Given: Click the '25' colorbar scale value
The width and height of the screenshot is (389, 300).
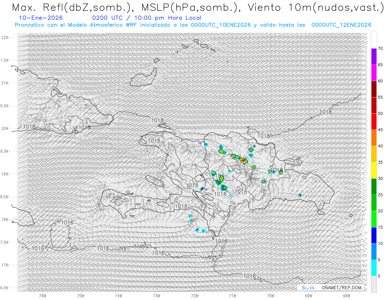Looking at the screenshot, I should point(380,194).
